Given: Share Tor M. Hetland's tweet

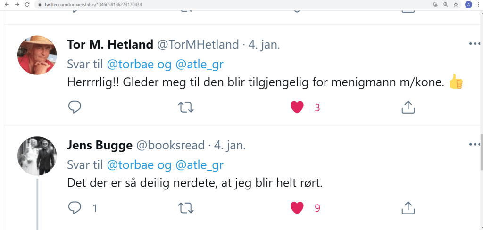Looking at the screenshot, I should [x=408, y=107].
